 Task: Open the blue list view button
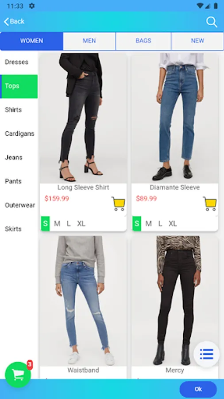[206, 354]
